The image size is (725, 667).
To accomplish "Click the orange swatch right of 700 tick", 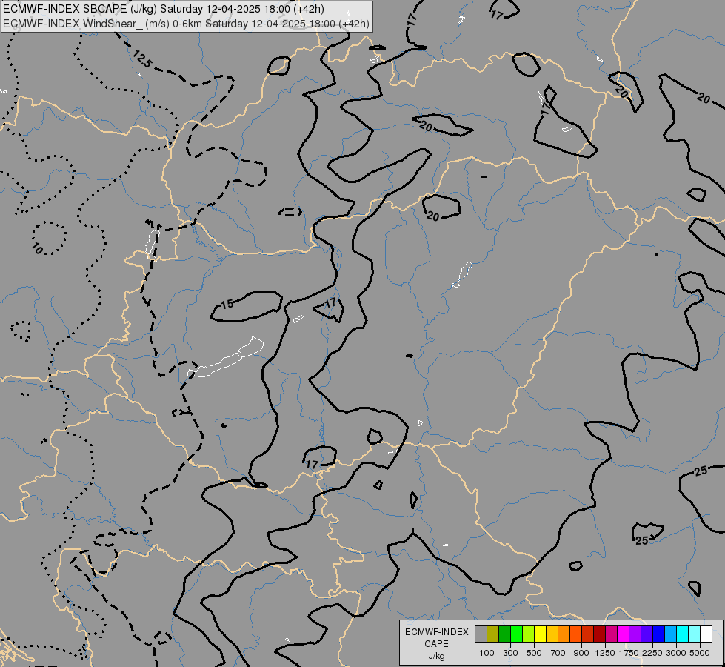I will (x=564, y=634).
